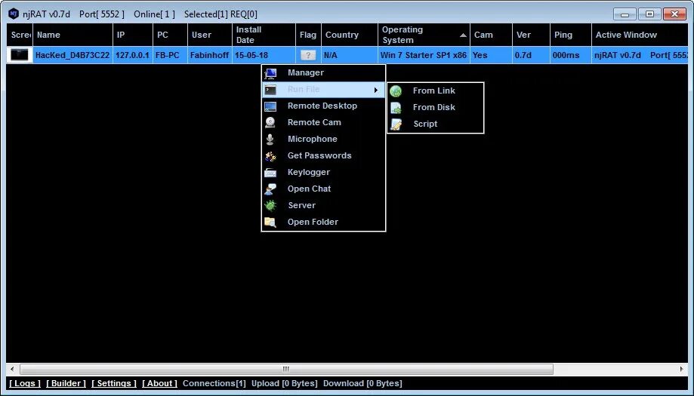Click the Cam column header

point(492,35)
